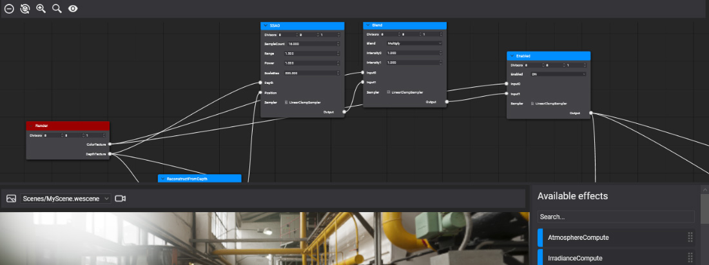The width and height of the screenshot is (709, 265).
Task: Click the zoom in magnifier icon
Action: [41, 9]
